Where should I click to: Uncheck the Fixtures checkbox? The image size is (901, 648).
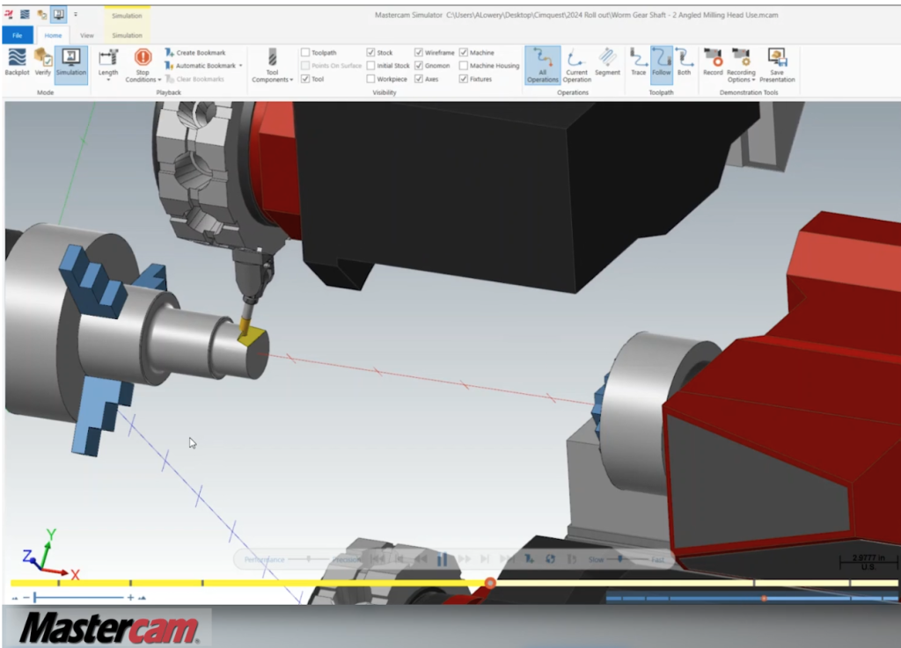[x=463, y=78]
